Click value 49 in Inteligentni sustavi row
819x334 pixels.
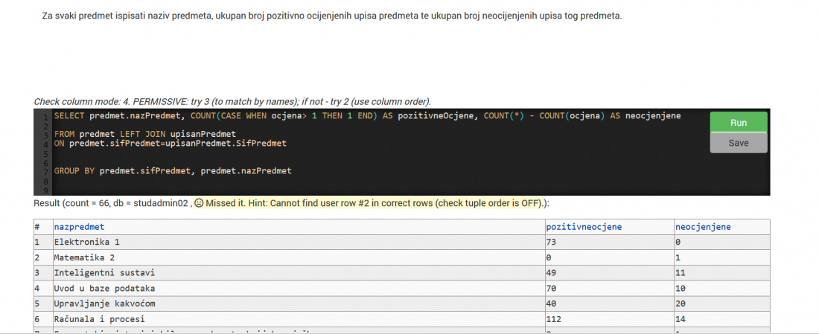pyautogui.click(x=551, y=272)
